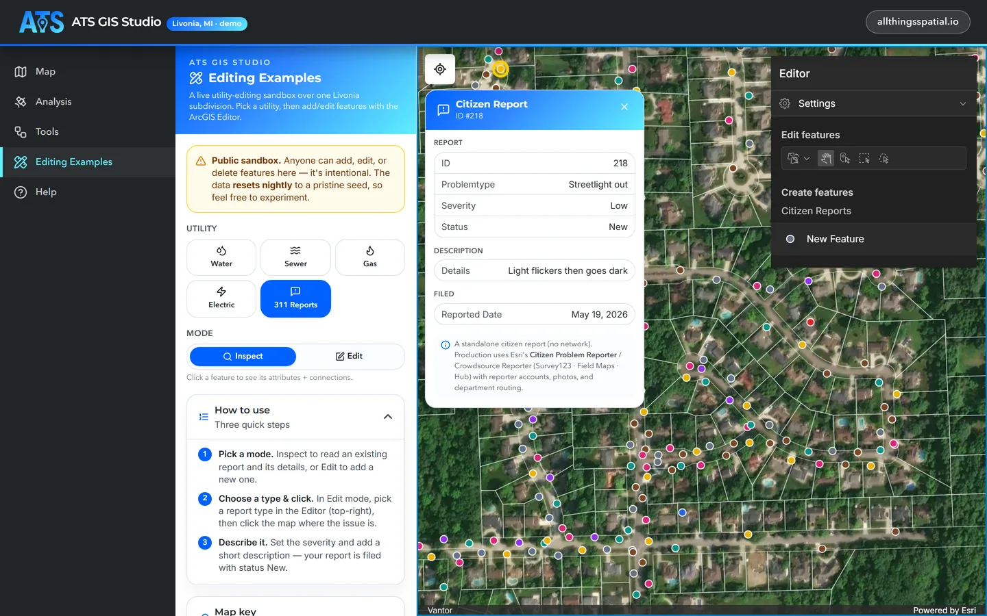Select the Electric utility
Viewport: 987px width, 616px height.
pos(221,298)
